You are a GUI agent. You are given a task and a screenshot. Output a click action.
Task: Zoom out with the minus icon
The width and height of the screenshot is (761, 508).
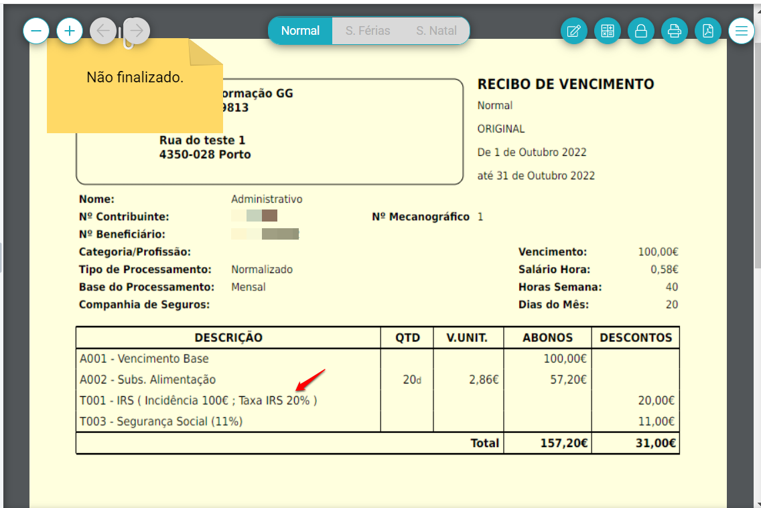pyautogui.click(x=36, y=30)
